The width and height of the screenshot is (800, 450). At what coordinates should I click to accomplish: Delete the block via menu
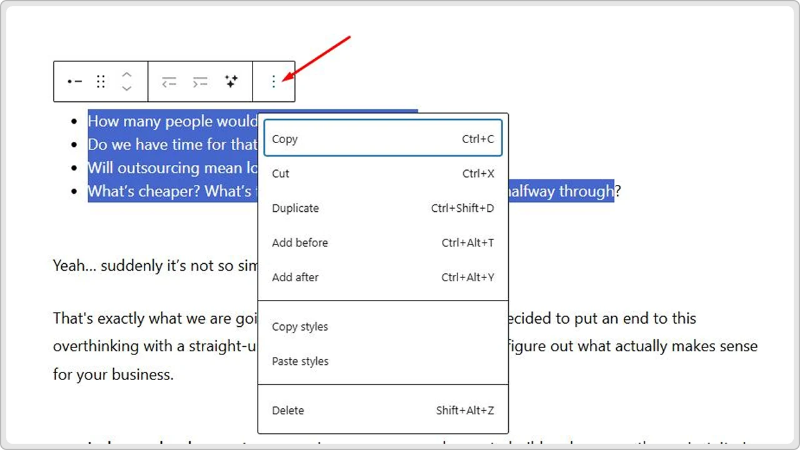[382, 411]
